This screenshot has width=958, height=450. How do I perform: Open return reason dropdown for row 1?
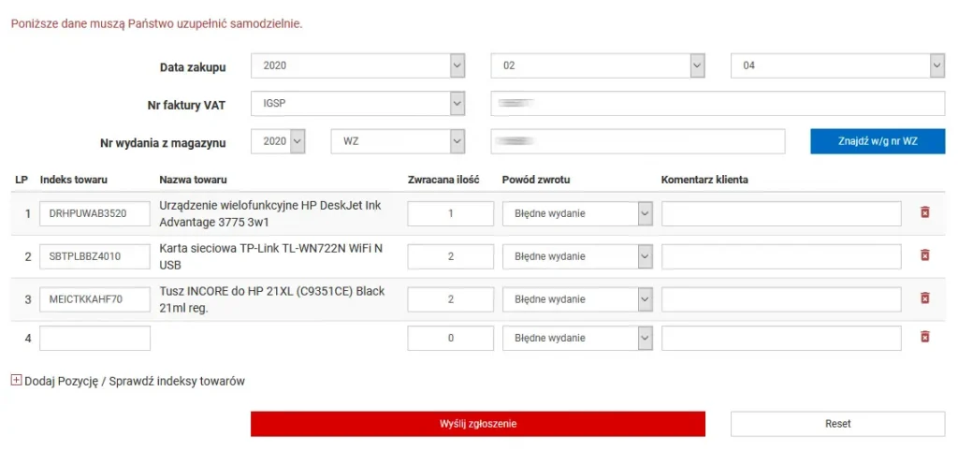coord(577,213)
